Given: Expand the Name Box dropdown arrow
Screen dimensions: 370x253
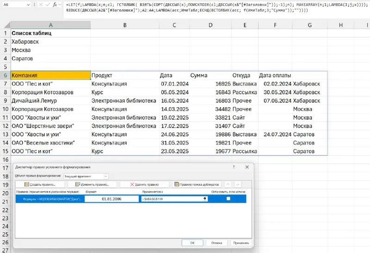Looking at the screenshot, I should 28,5.
